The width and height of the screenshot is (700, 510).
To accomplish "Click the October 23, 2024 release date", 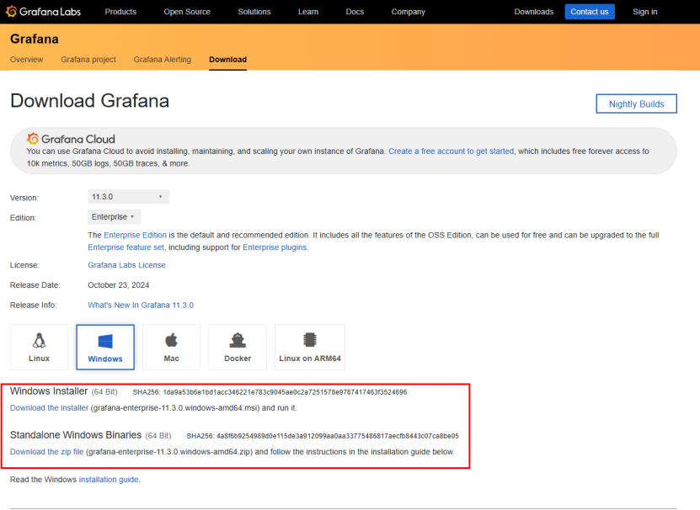I will tap(118, 285).
